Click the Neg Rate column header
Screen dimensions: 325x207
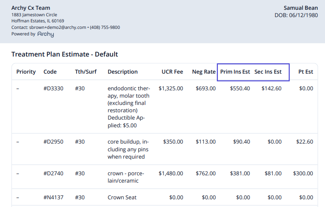click(x=204, y=72)
